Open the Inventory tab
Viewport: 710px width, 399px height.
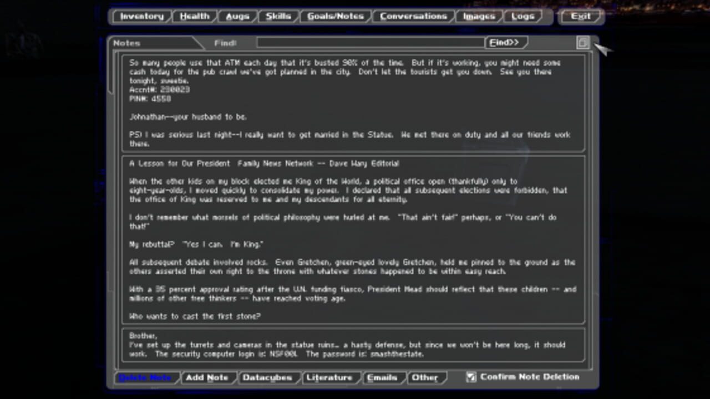click(141, 17)
